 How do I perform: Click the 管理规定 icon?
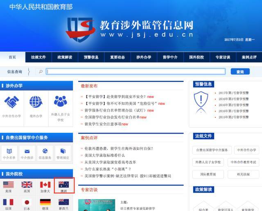pos(63,151)
